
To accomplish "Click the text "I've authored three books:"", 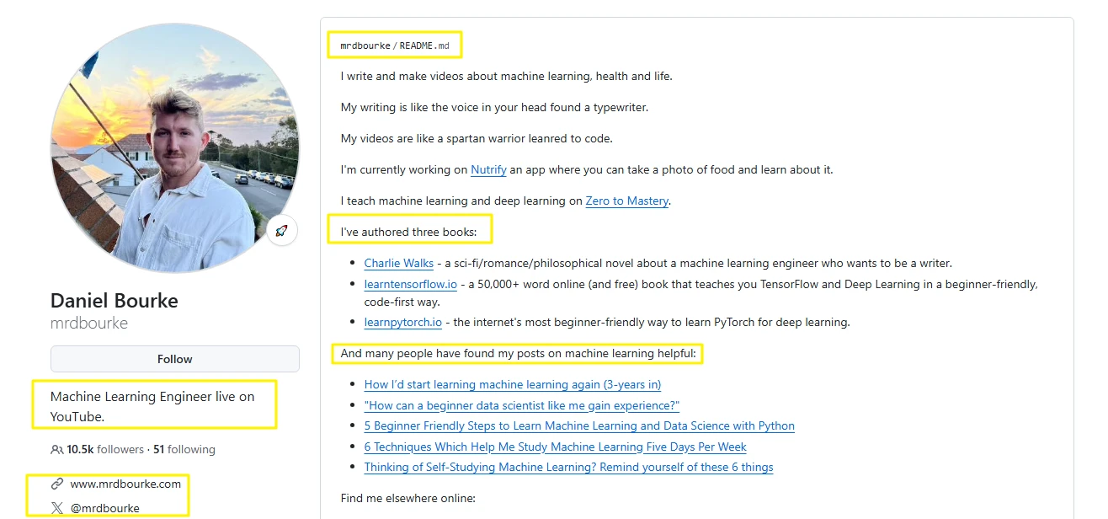I will click(x=408, y=232).
